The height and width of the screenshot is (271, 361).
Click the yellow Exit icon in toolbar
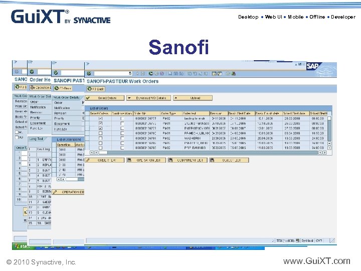(156, 73)
